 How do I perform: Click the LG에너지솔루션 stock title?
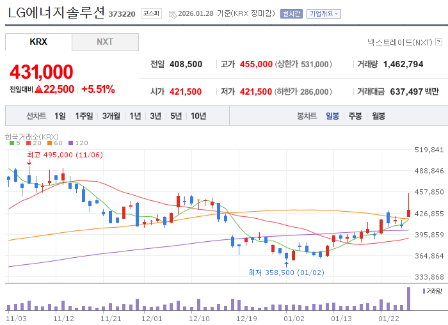[x=56, y=13]
